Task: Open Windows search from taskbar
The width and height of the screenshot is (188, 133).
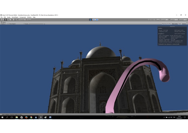Action: [7, 117]
